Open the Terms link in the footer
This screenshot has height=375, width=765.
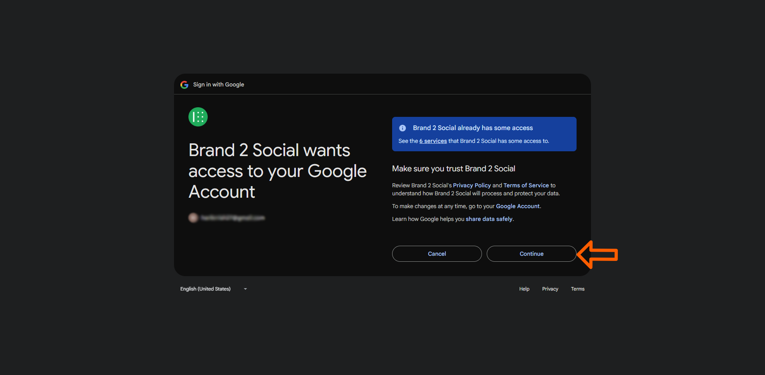[x=577, y=289]
